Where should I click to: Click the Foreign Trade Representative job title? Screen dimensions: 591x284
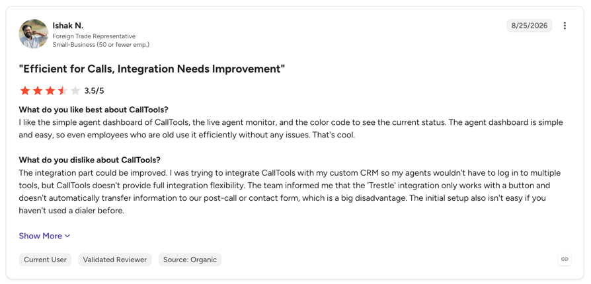(x=94, y=36)
